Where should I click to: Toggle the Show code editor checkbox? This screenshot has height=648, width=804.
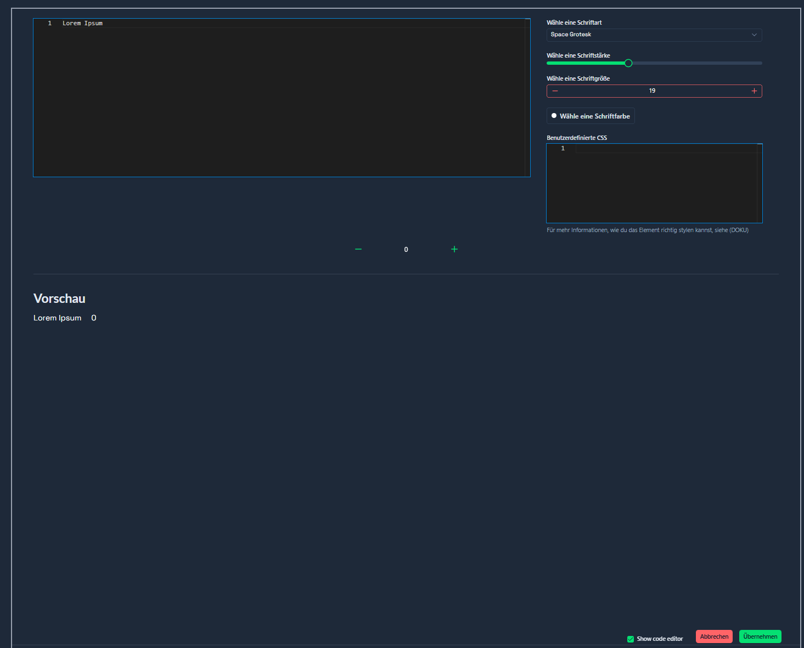[x=631, y=639]
